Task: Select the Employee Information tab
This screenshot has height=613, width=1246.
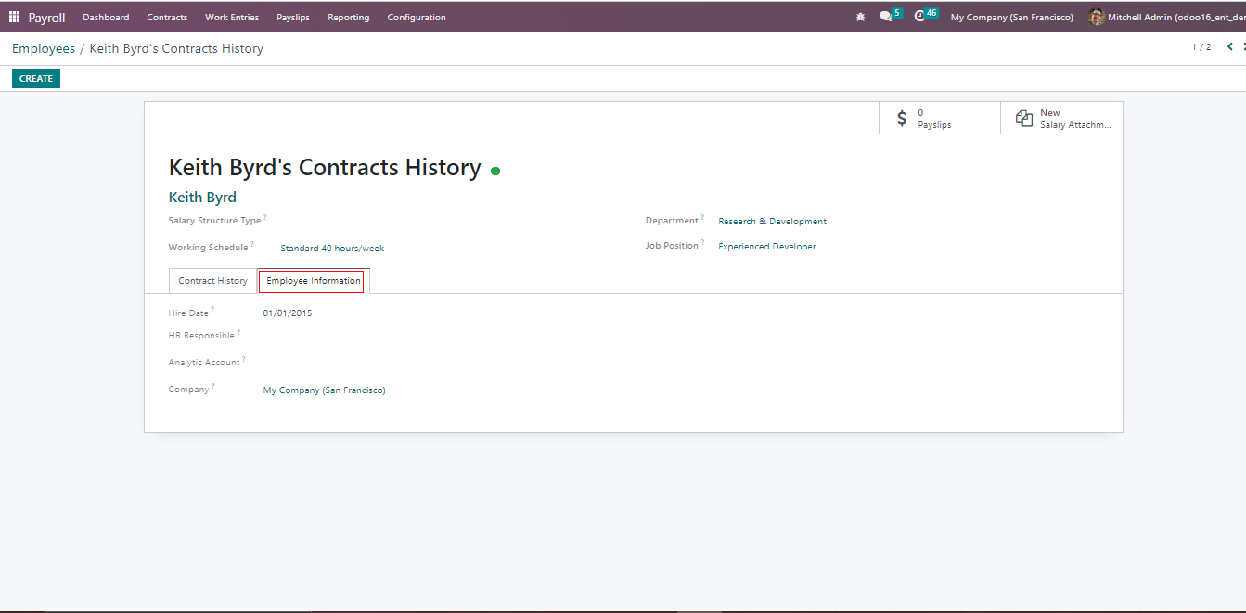Action: (314, 281)
